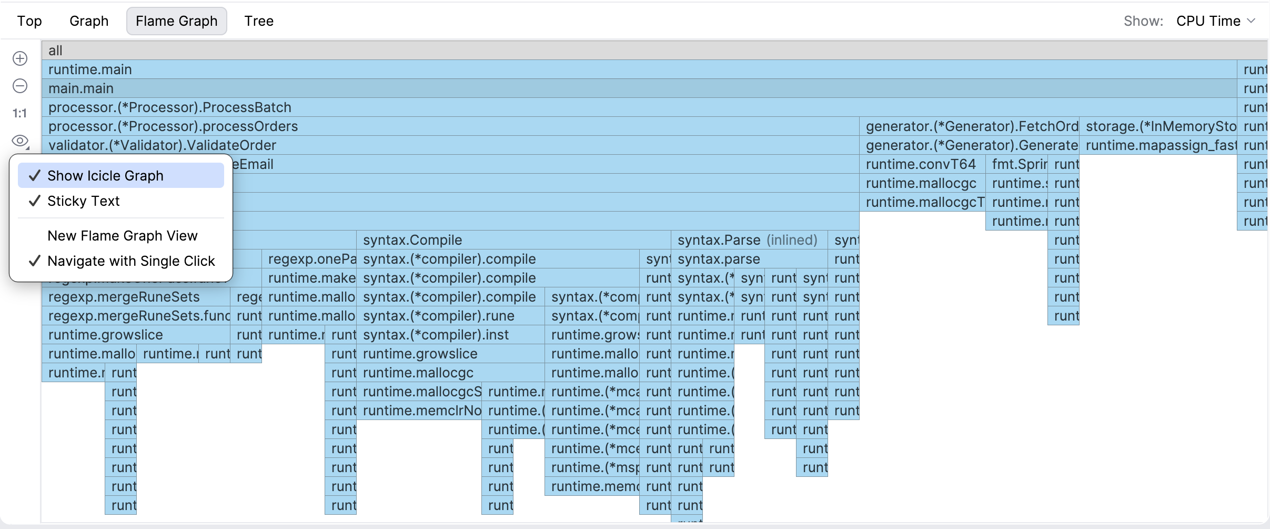Select the 'all' root frame

654,51
